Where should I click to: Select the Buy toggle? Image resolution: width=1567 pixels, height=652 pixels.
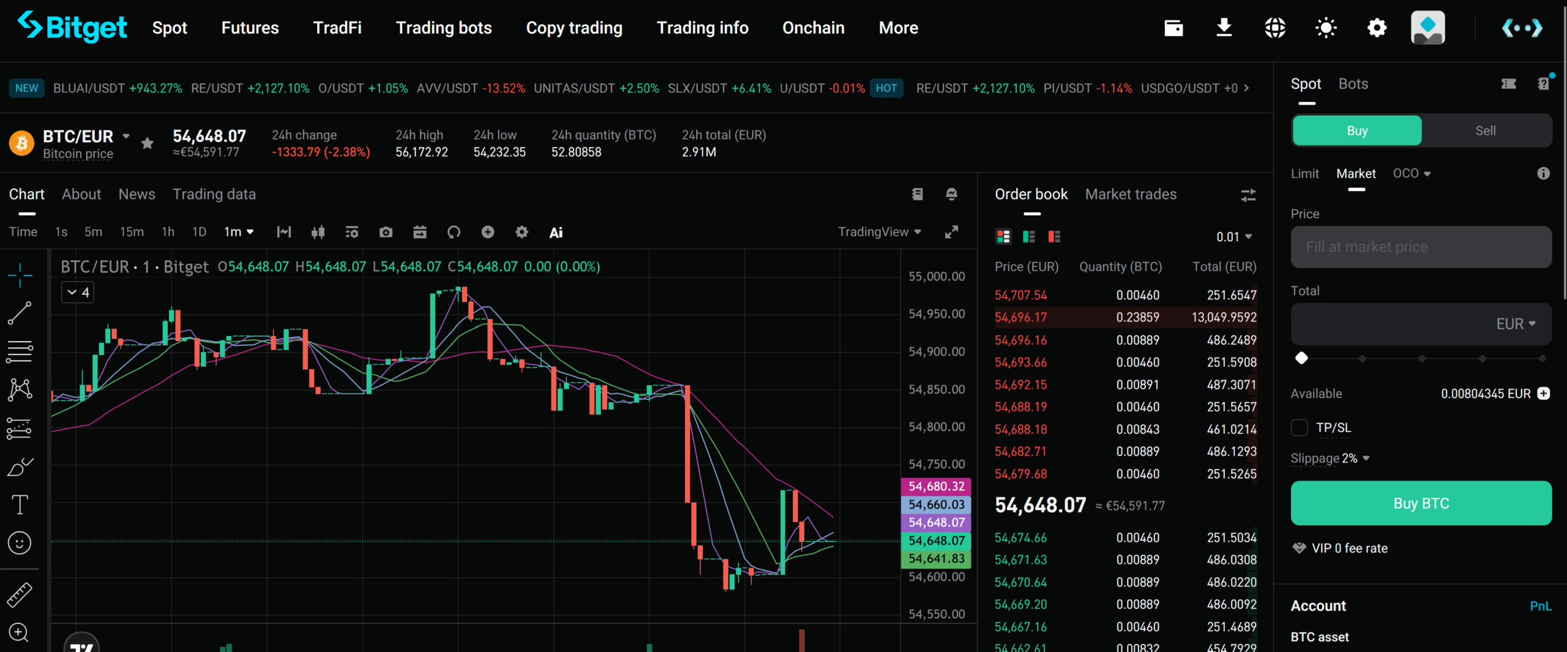1357,130
